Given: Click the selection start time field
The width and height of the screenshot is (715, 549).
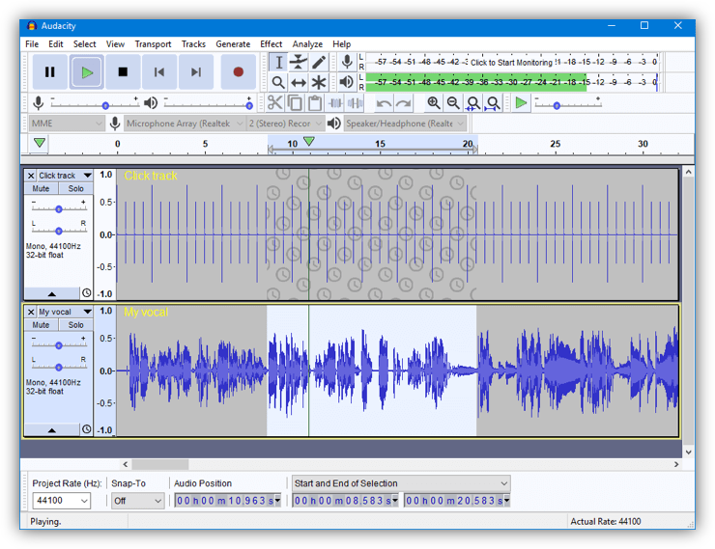Looking at the screenshot, I should 346,501.
